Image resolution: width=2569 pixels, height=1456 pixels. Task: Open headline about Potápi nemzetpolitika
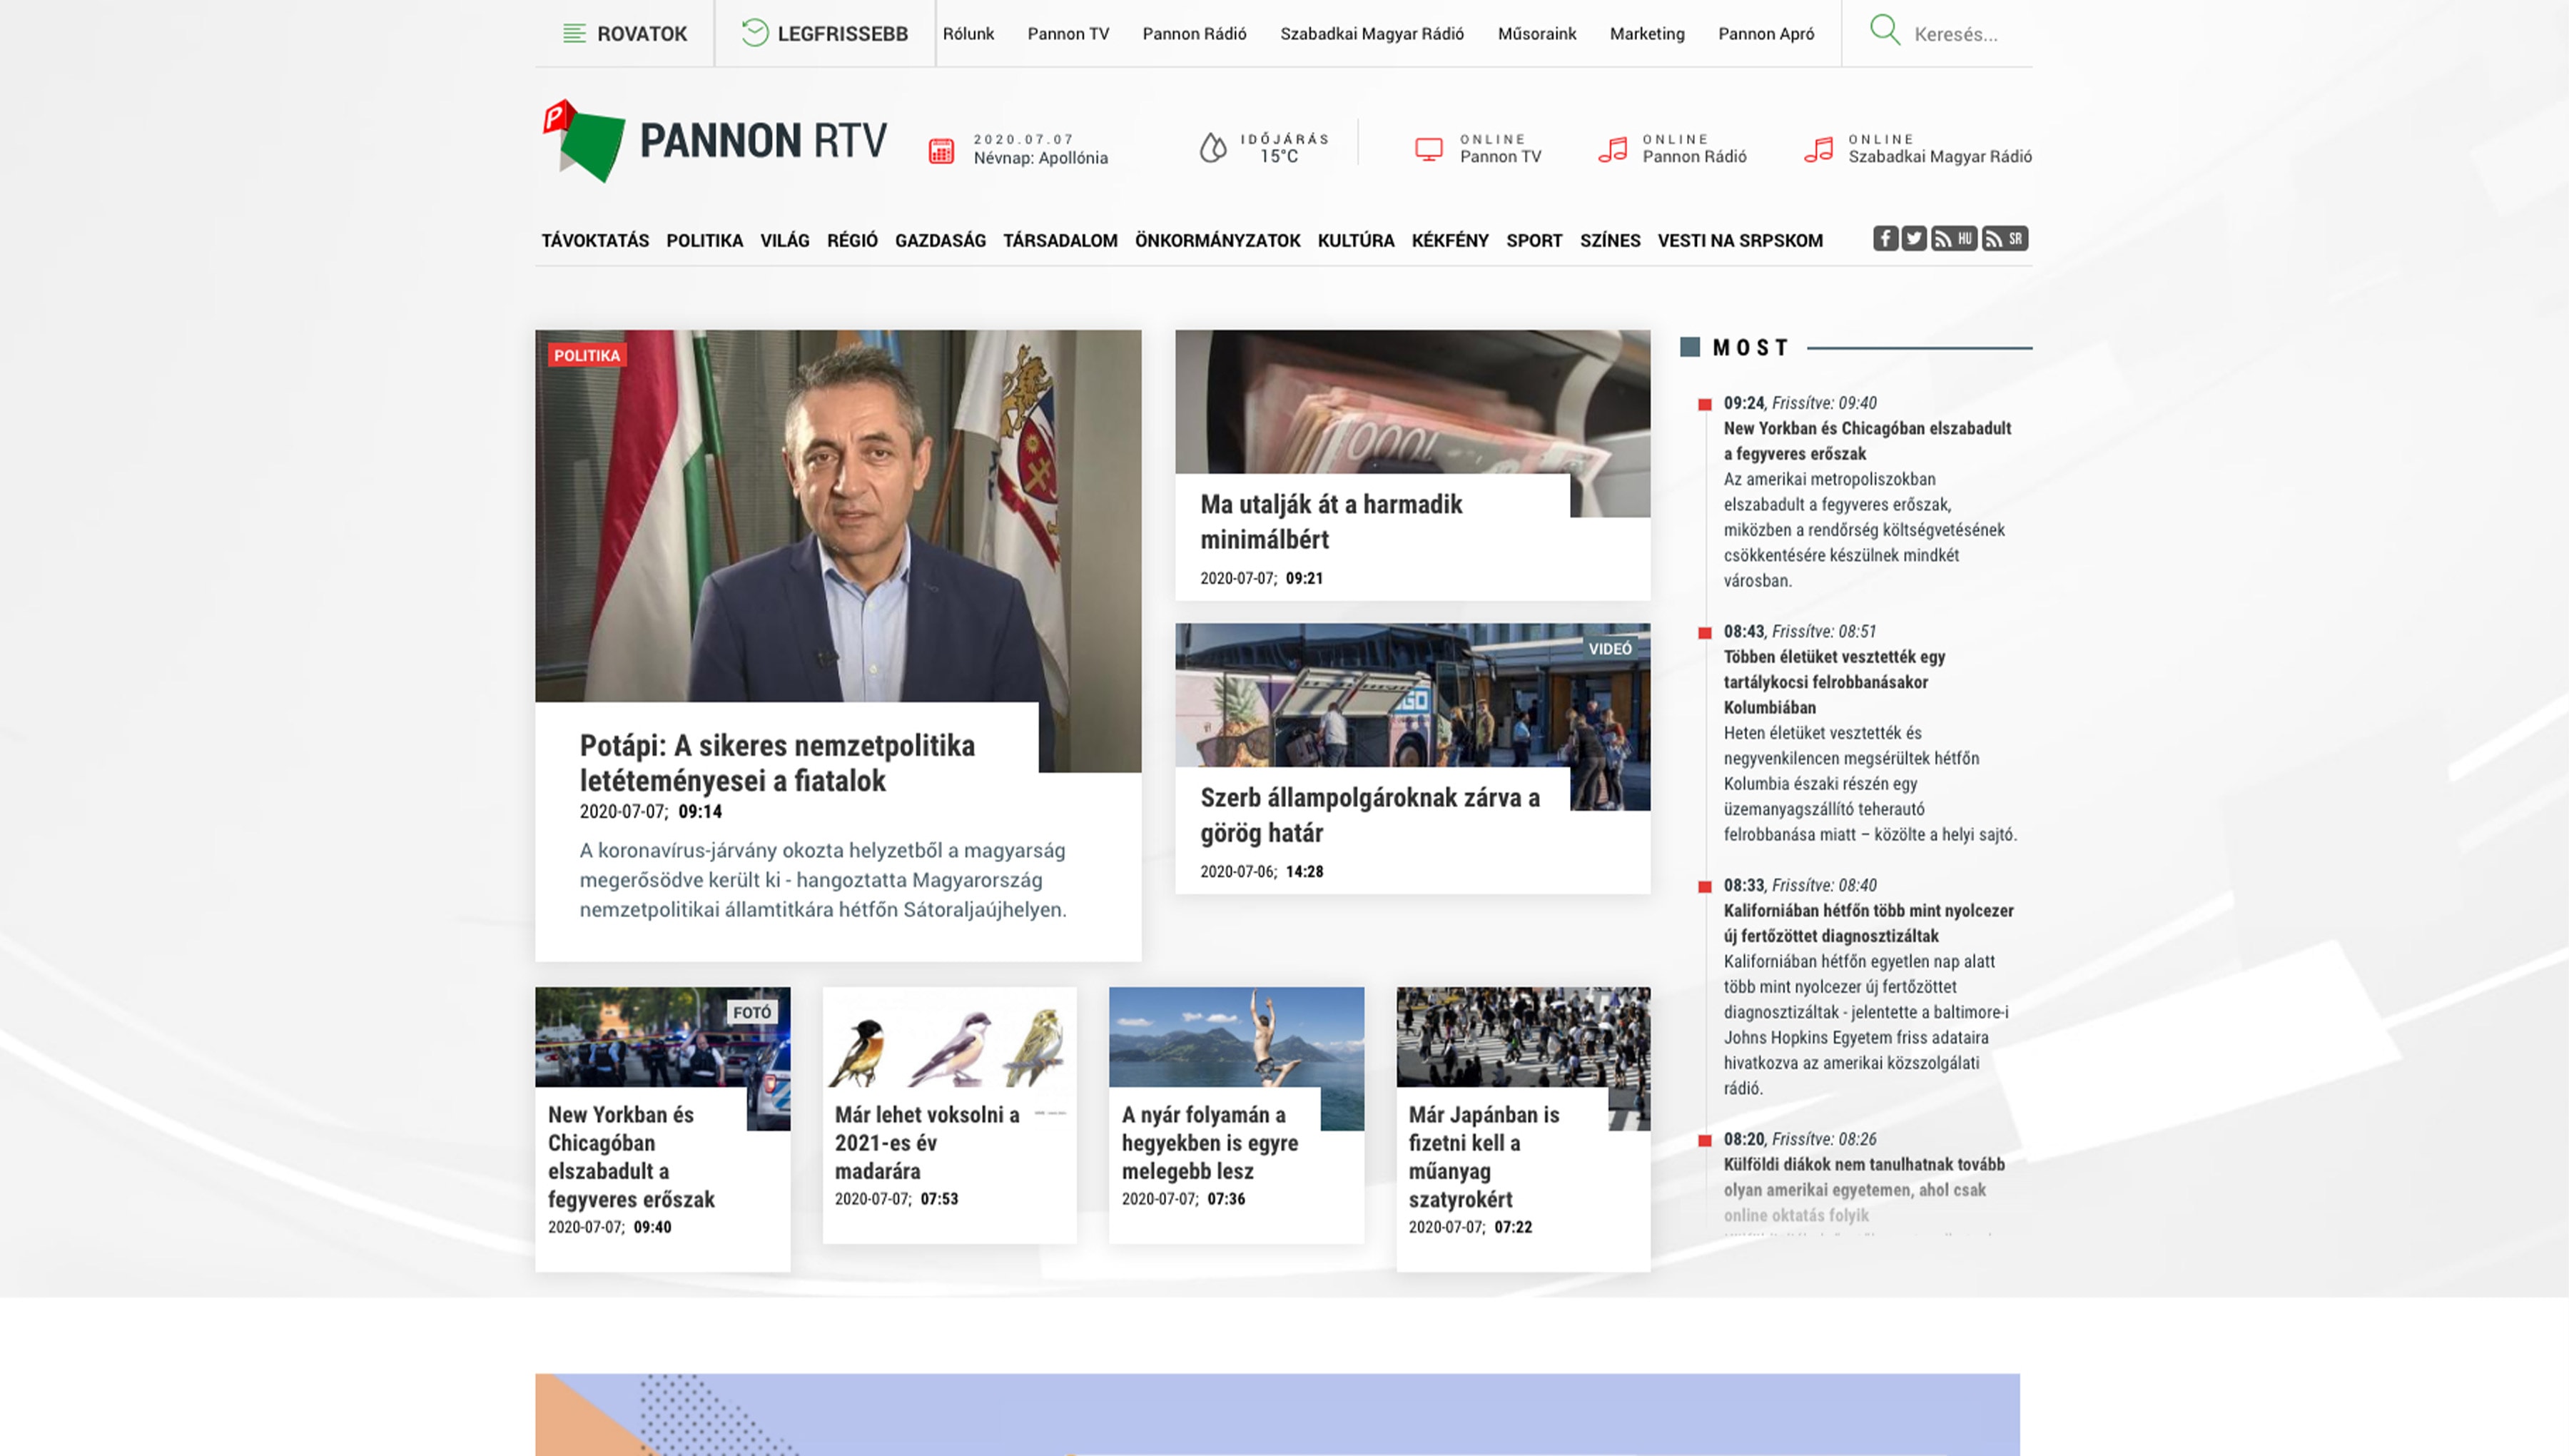click(x=776, y=762)
